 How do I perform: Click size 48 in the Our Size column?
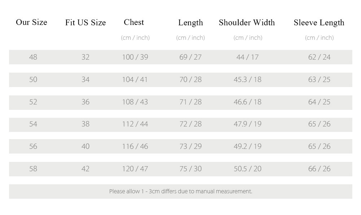(33, 57)
